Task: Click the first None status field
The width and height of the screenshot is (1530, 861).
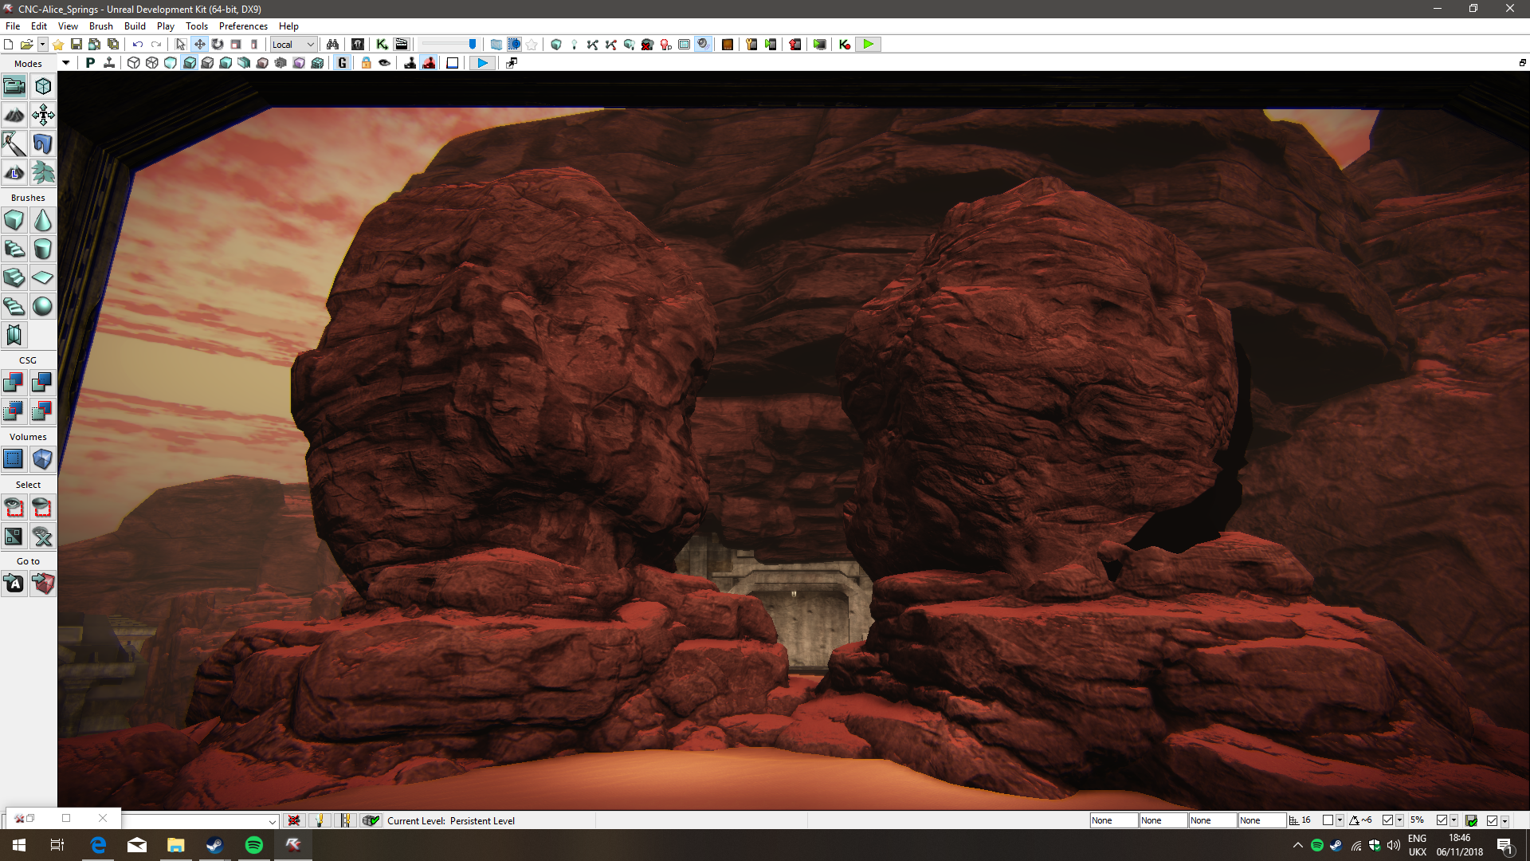Action: pos(1113,820)
